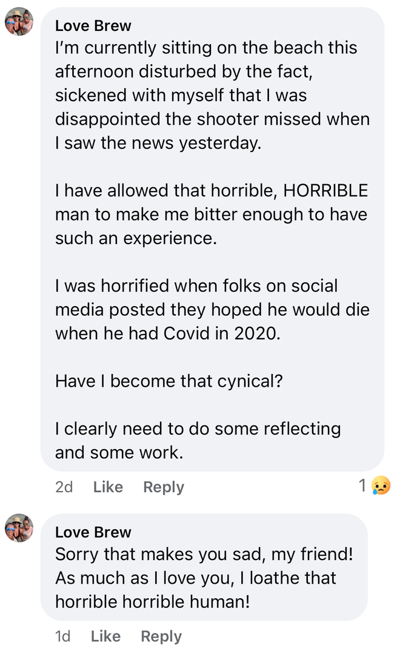The image size is (400, 657).
Task: Open Love Brew's profile from the top comment name
Action: pos(93,25)
